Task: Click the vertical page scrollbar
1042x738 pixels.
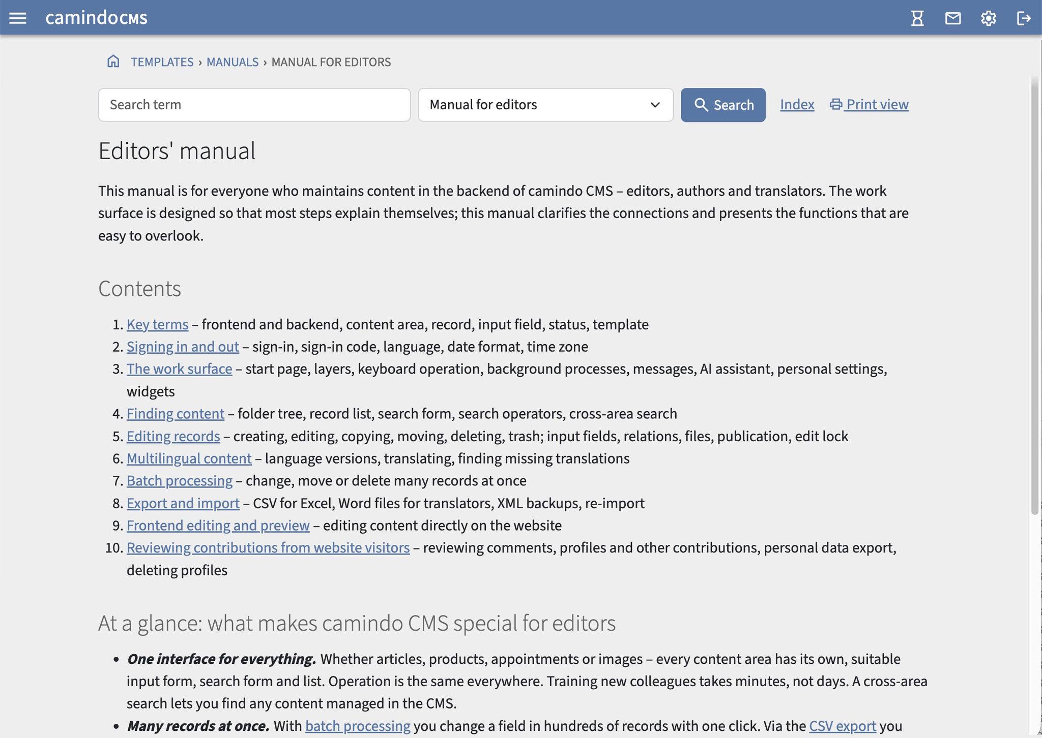Action: pyautogui.click(x=1035, y=295)
